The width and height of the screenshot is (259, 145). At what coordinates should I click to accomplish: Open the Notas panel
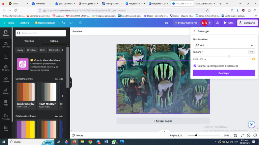click(x=78, y=136)
